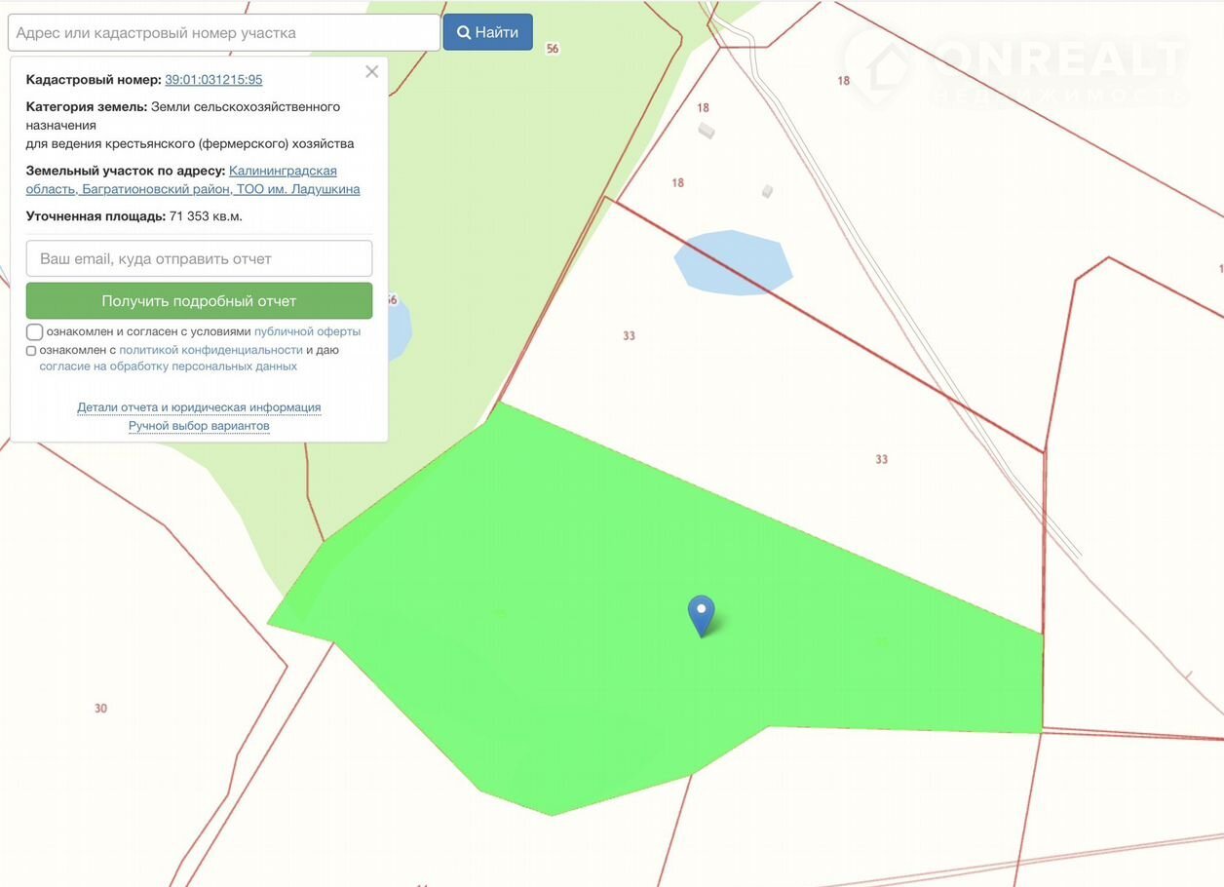Screen dimensions: 1224x887
Task: Click the address or cadastral number search field
Action: (x=224, y=32)
